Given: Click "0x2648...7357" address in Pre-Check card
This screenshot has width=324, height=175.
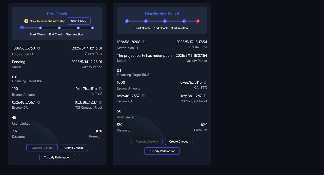Looking at the screenshot, I should pos(24,102).
